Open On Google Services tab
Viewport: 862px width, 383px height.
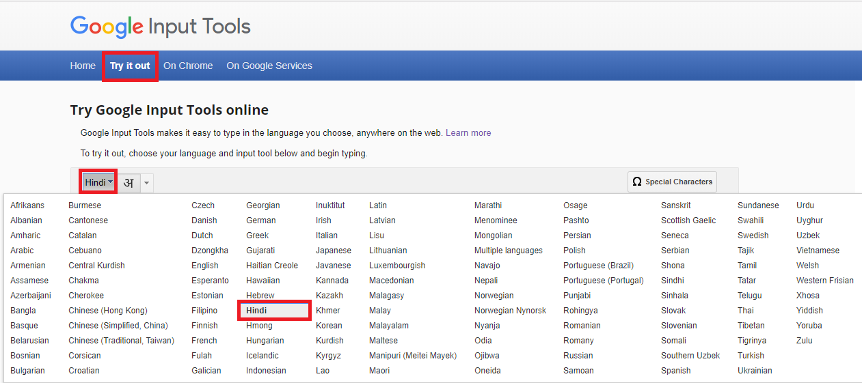click(x=269, y=66)
